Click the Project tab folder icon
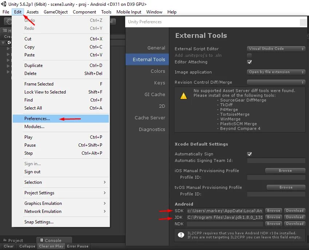The image size is (309, 250). pyautogui.click(x=5, y=240)
